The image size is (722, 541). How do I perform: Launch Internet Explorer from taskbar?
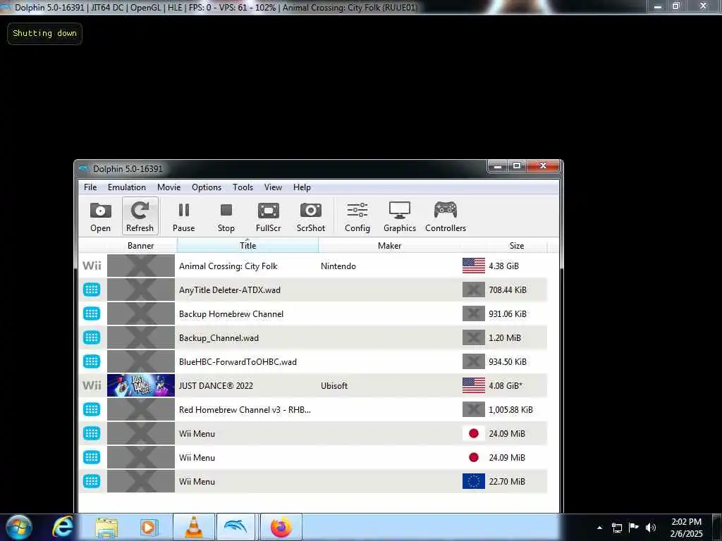(x=62, y=527)
